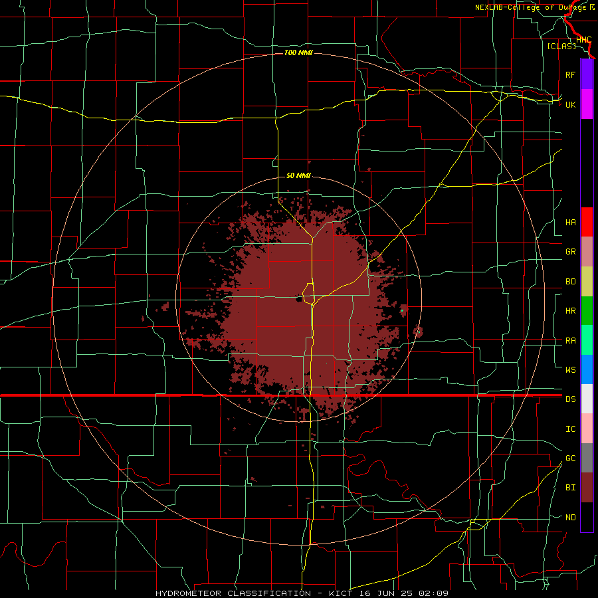This screenshot has height=598, width=598.
Task: Click the GR legend label
Action: (x=570, y=252)
